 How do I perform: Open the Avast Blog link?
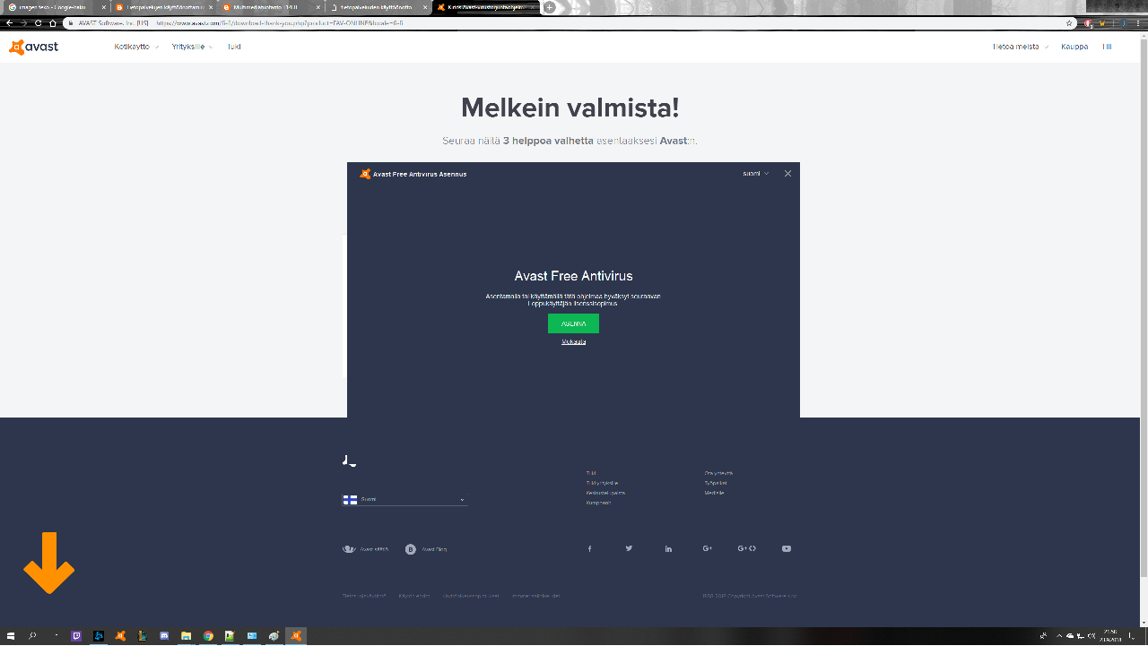point(434,549)
